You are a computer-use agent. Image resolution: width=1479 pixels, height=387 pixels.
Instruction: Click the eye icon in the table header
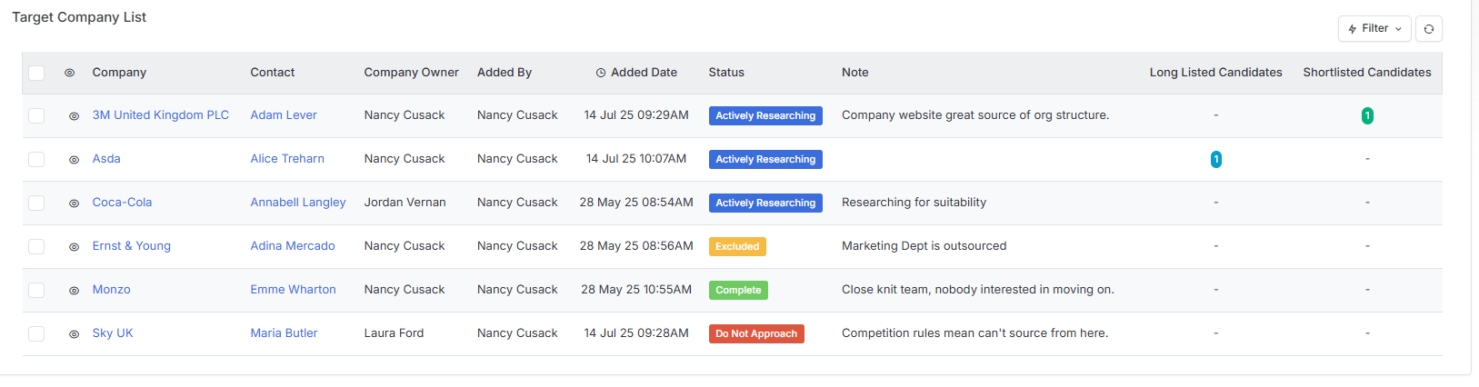point(69,73)
